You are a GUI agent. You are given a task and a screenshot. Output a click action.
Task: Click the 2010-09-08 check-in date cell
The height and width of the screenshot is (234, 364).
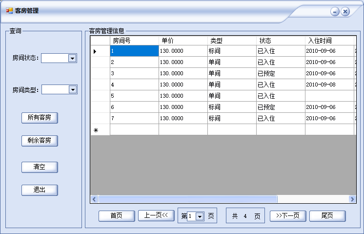coord(329,85)
